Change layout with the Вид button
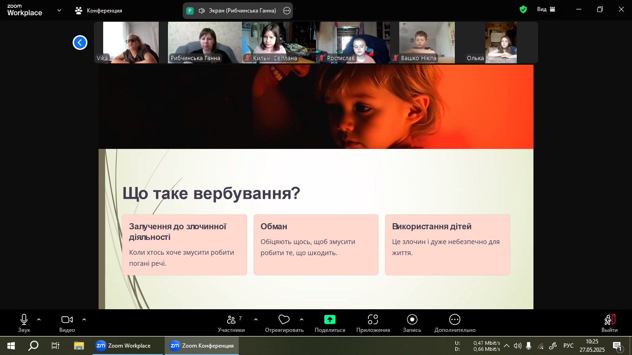 [x=546, y=9]
